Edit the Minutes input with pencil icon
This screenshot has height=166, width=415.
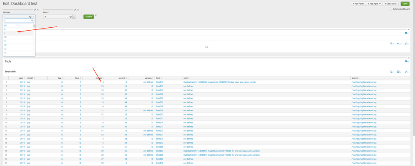coord(35,10)
